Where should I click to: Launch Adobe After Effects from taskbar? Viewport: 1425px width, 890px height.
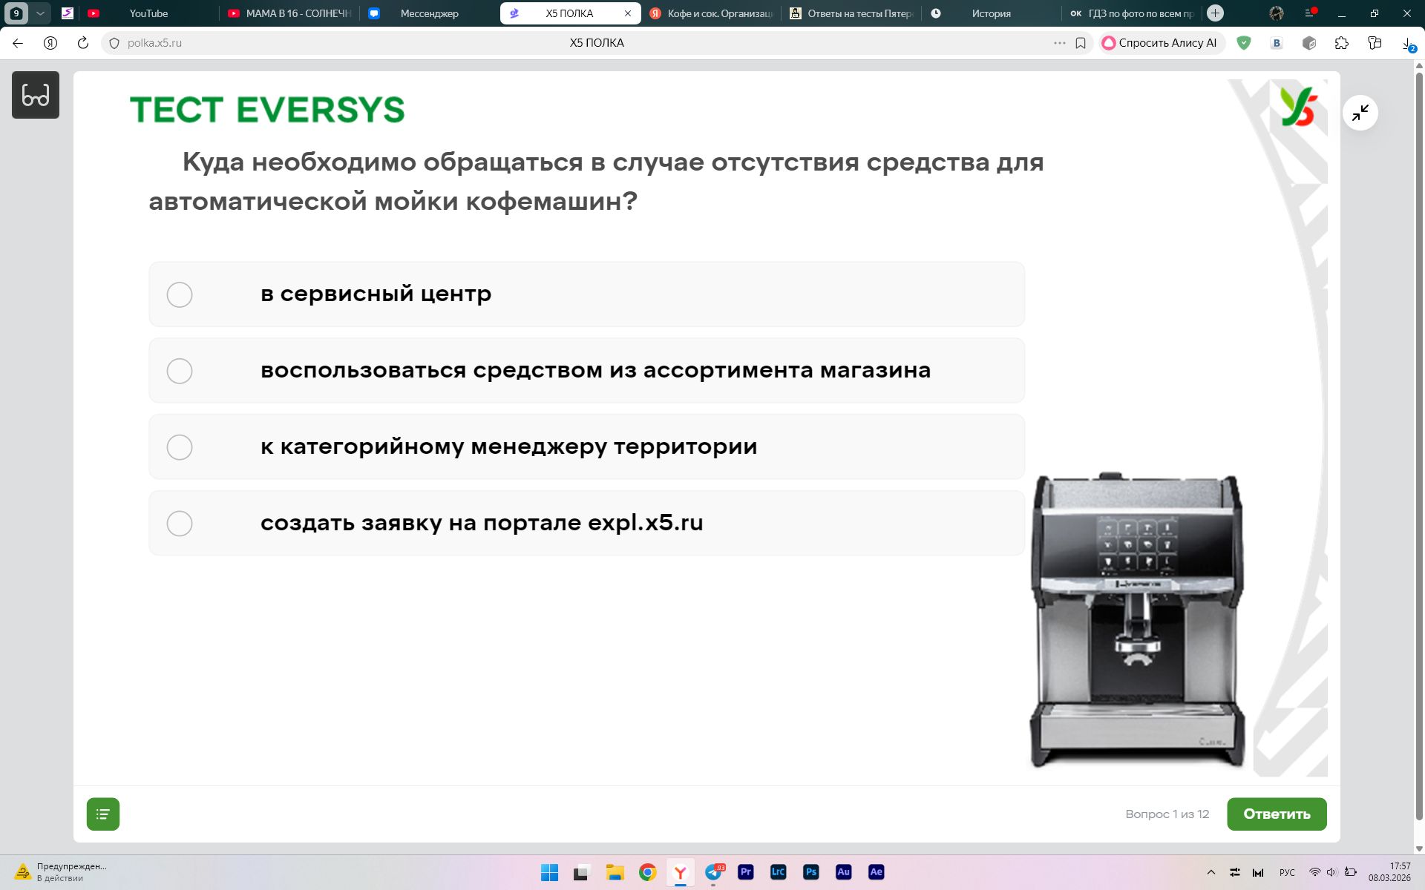[877, 872]
